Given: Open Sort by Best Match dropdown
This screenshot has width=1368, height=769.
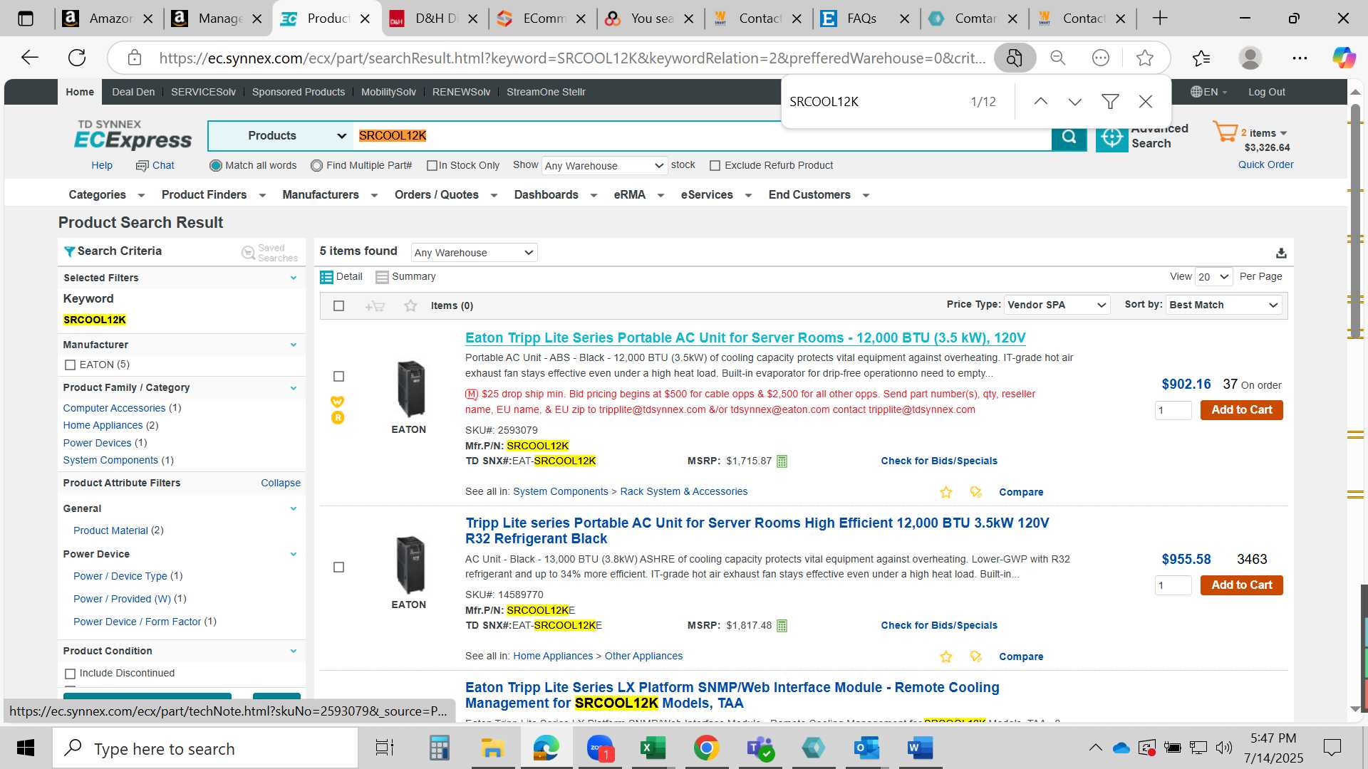Looking at the screenshot, I should point(1223,305).
